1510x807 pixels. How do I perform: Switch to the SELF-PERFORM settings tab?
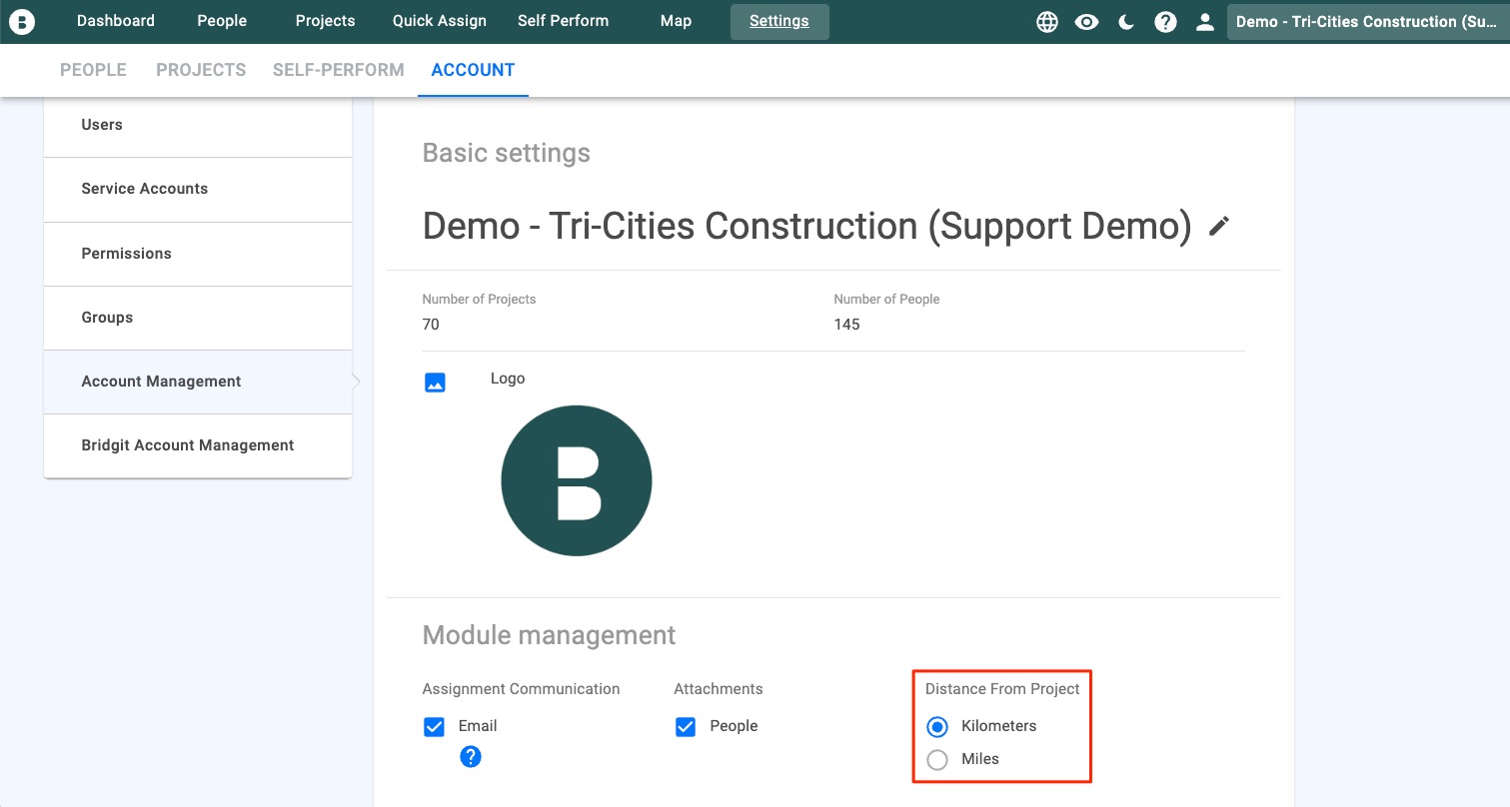(x=339, y=70)
